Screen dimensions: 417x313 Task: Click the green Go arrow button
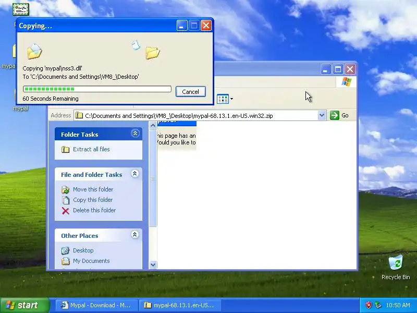click(x=335, y=115)
